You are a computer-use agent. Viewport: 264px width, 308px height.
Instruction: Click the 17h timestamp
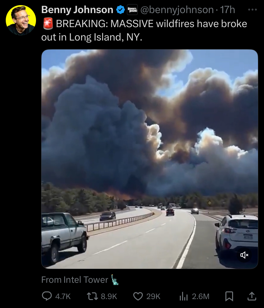227,10
